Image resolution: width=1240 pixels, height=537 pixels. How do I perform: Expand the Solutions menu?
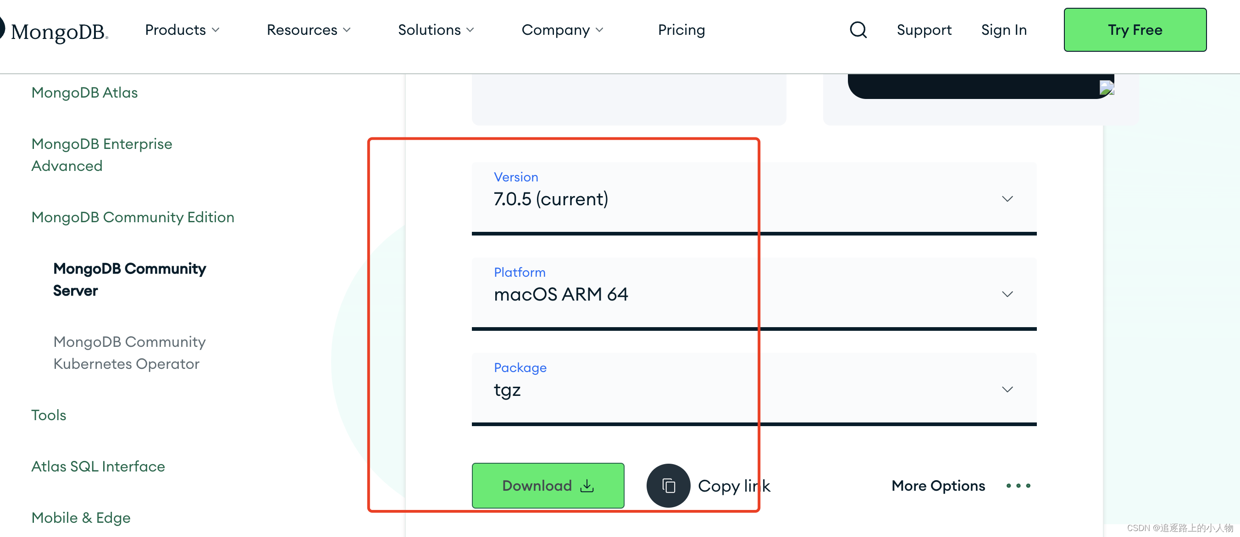click(436, 30)
